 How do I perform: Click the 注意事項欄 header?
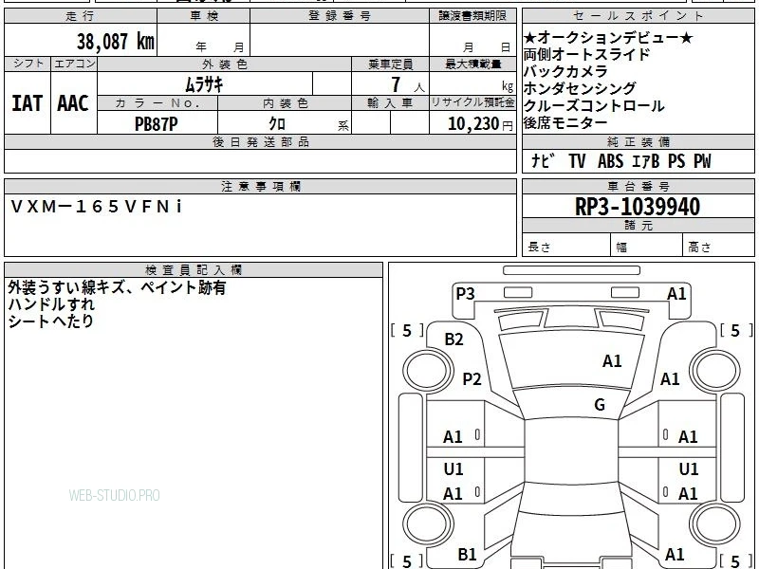[260, 186]
